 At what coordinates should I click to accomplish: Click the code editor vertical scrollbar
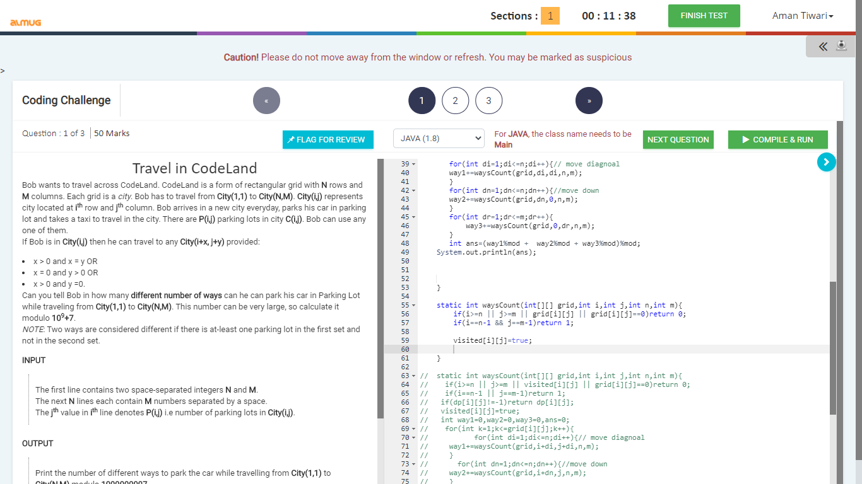(x=833, y=347)
